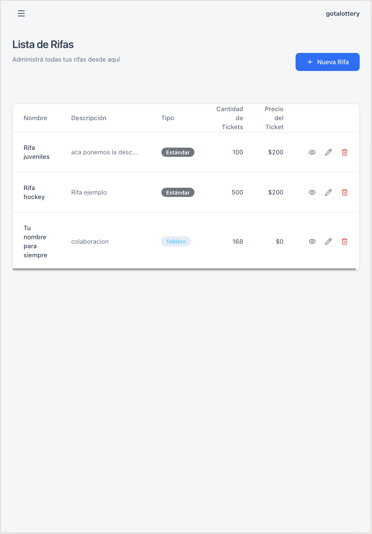Screen dimensions: 372x534
Task: Delete the Rifa hockey raffle
Action: 345,192
